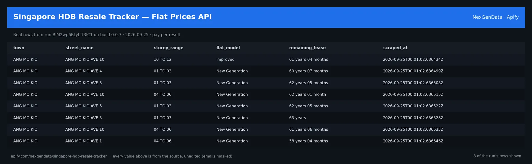The width and height of the screenshot is (532, 164).
Task: Click the flat_model column header
Action: pyautogui.click(x=228, y=48)
